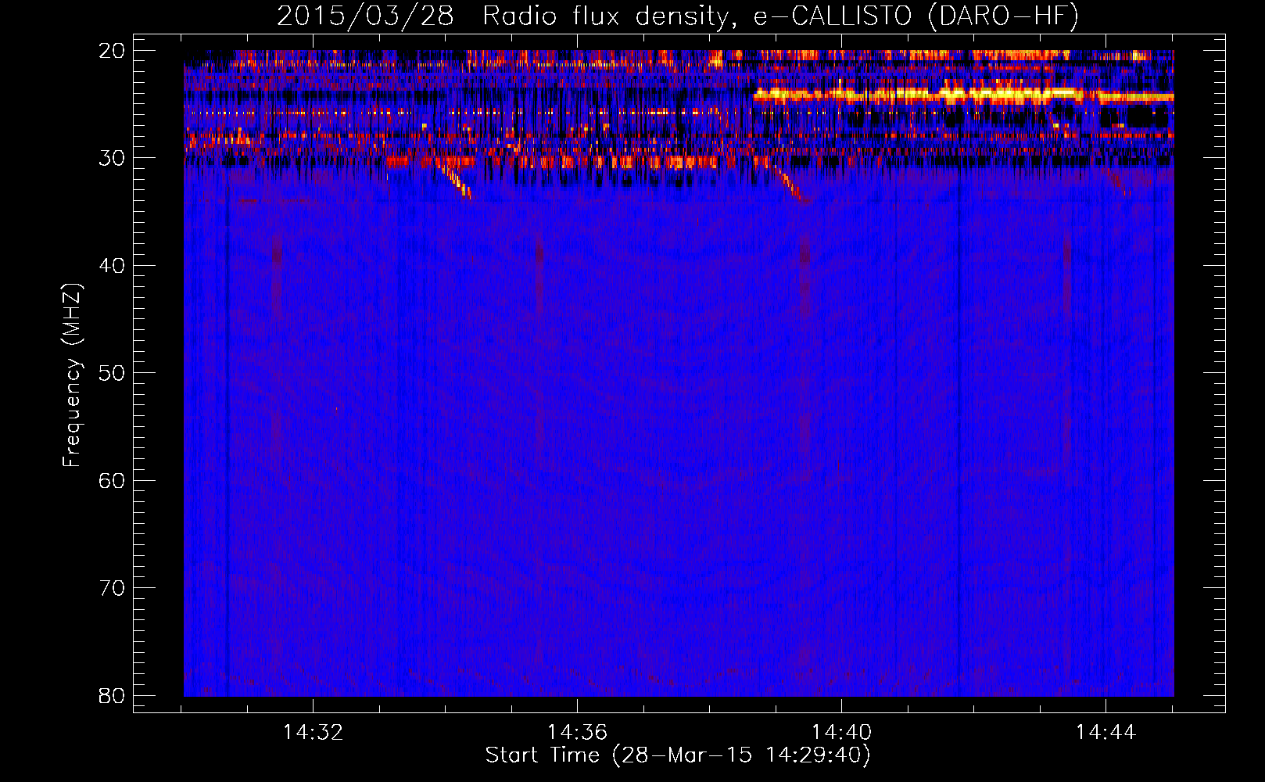Click the 14:32 time tick label
This screenshot has height=782, width=1265.
313,733
